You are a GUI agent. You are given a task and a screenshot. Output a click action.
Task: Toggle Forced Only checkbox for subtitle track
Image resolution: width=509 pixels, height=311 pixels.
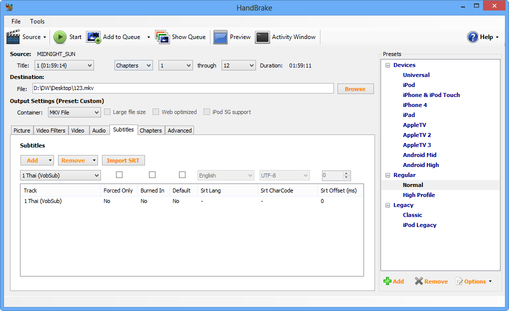[119, 175]
